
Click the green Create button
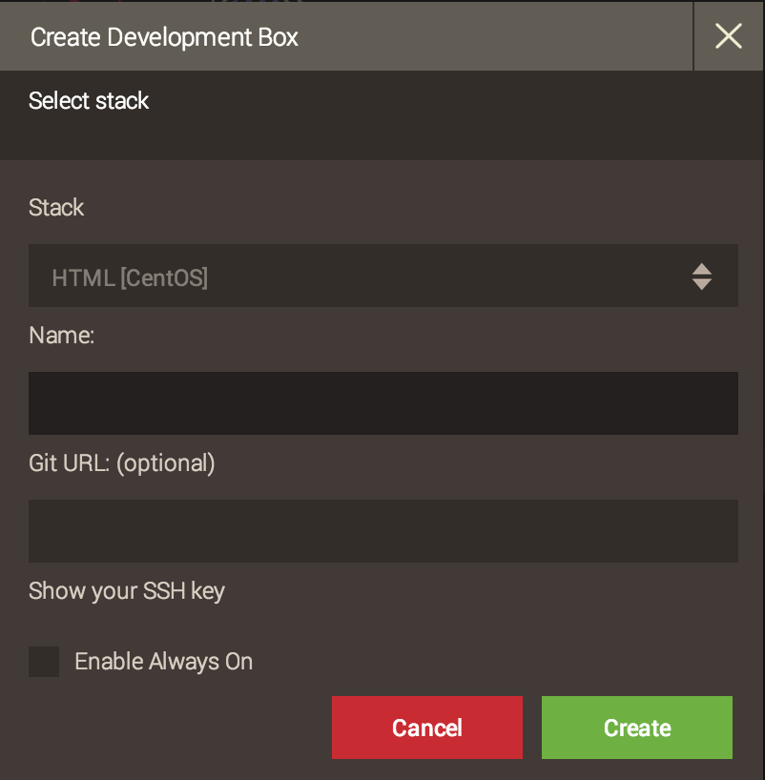pos(637,728)
